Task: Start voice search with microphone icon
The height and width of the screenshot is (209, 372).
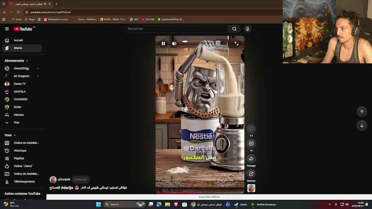Action: pos(248,29)
